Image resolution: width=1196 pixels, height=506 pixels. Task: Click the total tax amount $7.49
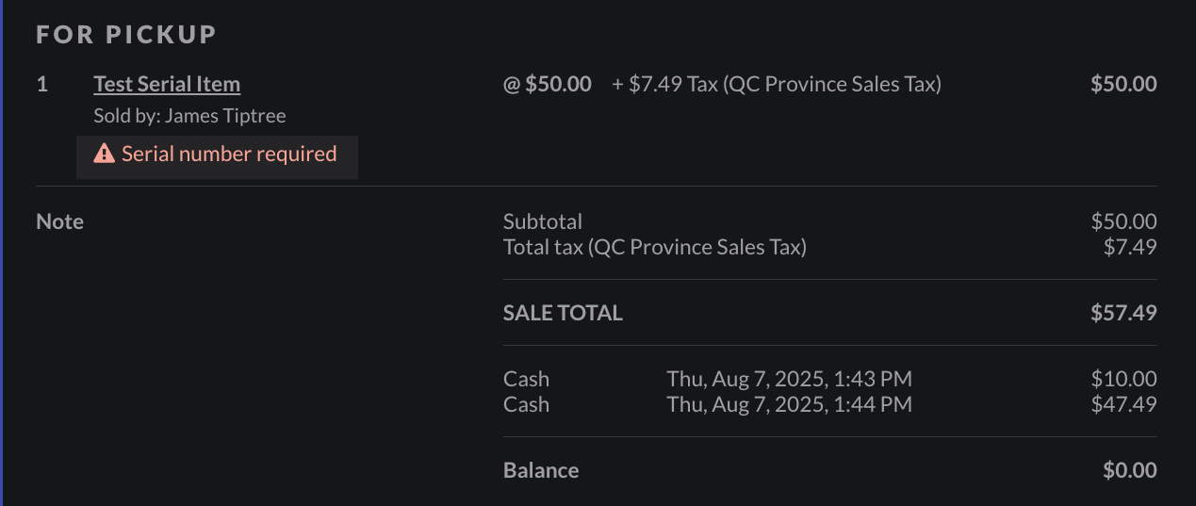coord(1130,247)
